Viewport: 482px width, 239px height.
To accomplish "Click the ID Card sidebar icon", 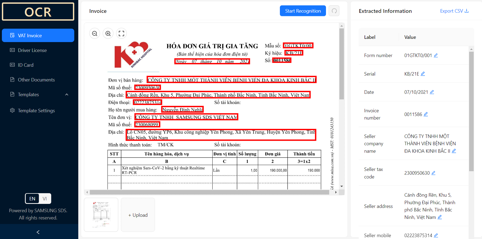I will coord(12,65).
